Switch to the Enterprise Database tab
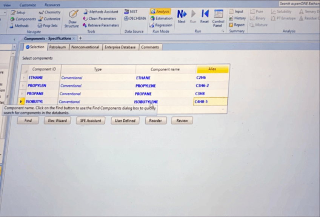This screenshot has width=320, height=217. coord(120,47)
